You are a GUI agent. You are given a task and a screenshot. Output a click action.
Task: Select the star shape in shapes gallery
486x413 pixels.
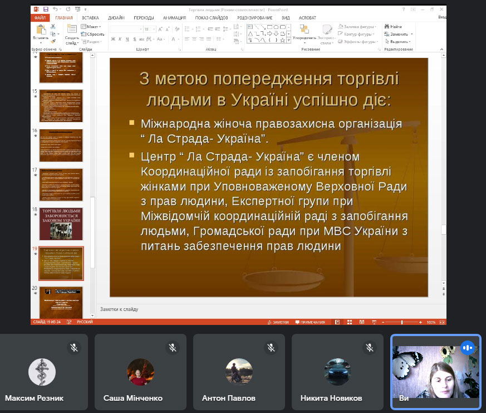pyautogui.click(x=282, y=40)
